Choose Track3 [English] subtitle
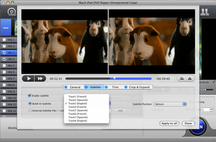The width and height of the screenshot is (216, 142). pyautogui.click(x=86, y=103)
